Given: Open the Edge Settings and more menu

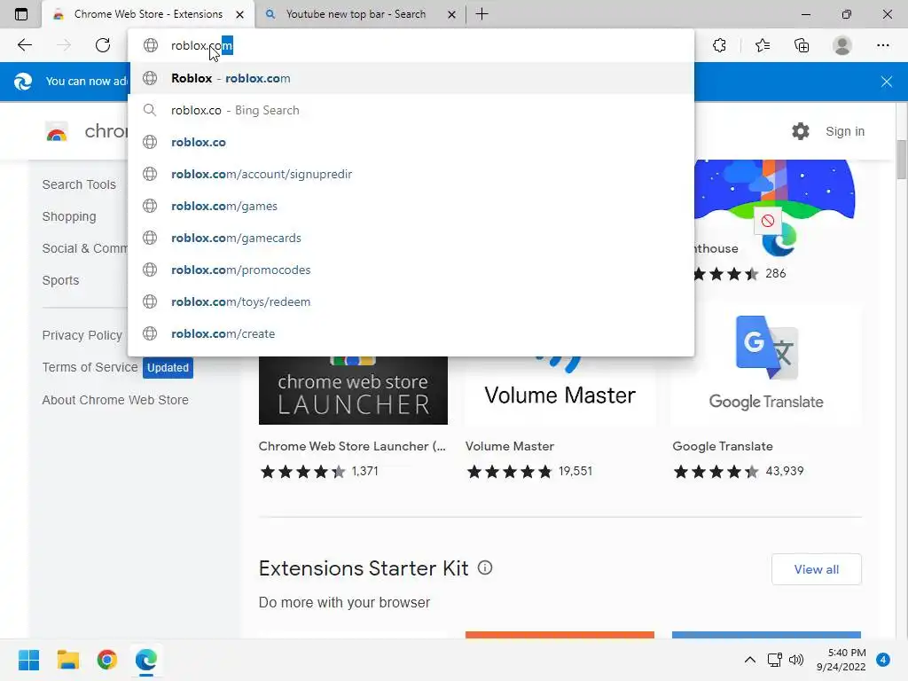Looking at the screenshot, I should pos(882,45).
